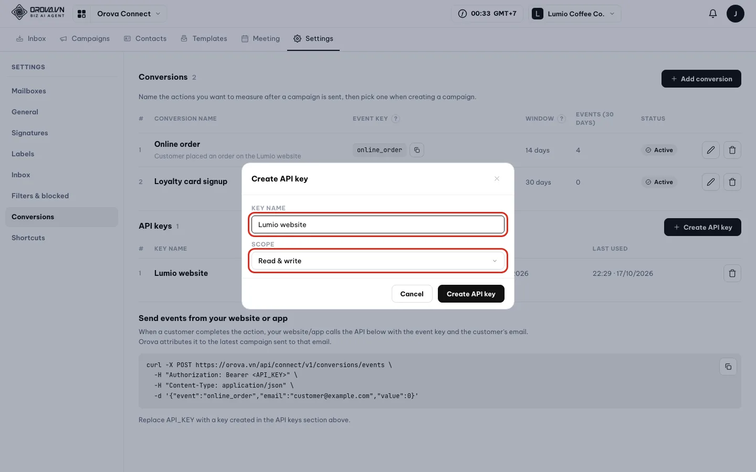Open General settings
This screenshot has width=756, height=472.
pos(61,112)
